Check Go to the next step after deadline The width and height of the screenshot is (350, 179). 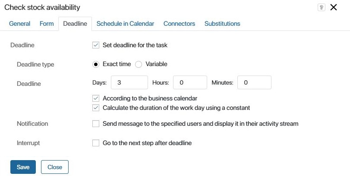pos(96,143)
